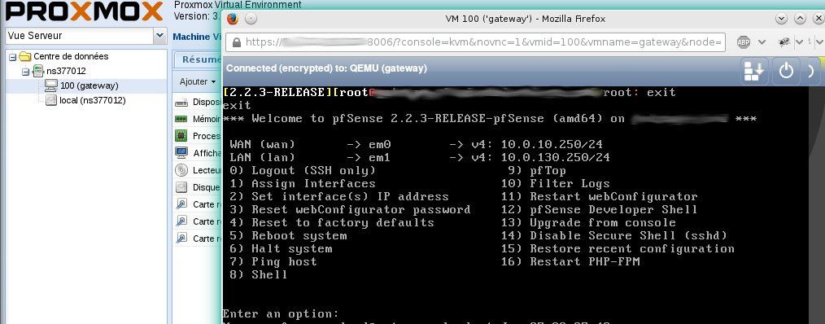The height and width of the screenshot is (324, 825).
Task: Click the Affichage monitor icon
Action: 181,153
